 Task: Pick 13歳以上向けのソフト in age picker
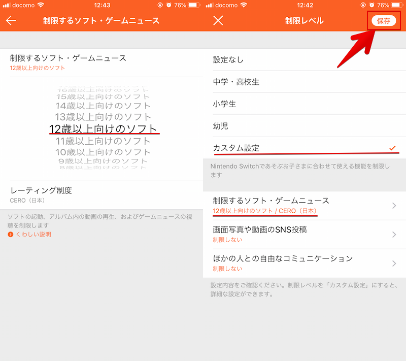[x=103, y=117]
